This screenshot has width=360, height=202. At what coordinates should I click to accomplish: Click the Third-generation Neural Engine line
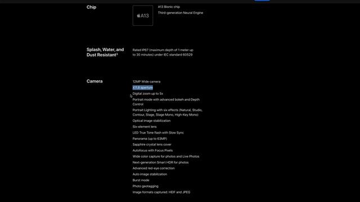click(x=181, y=13)
